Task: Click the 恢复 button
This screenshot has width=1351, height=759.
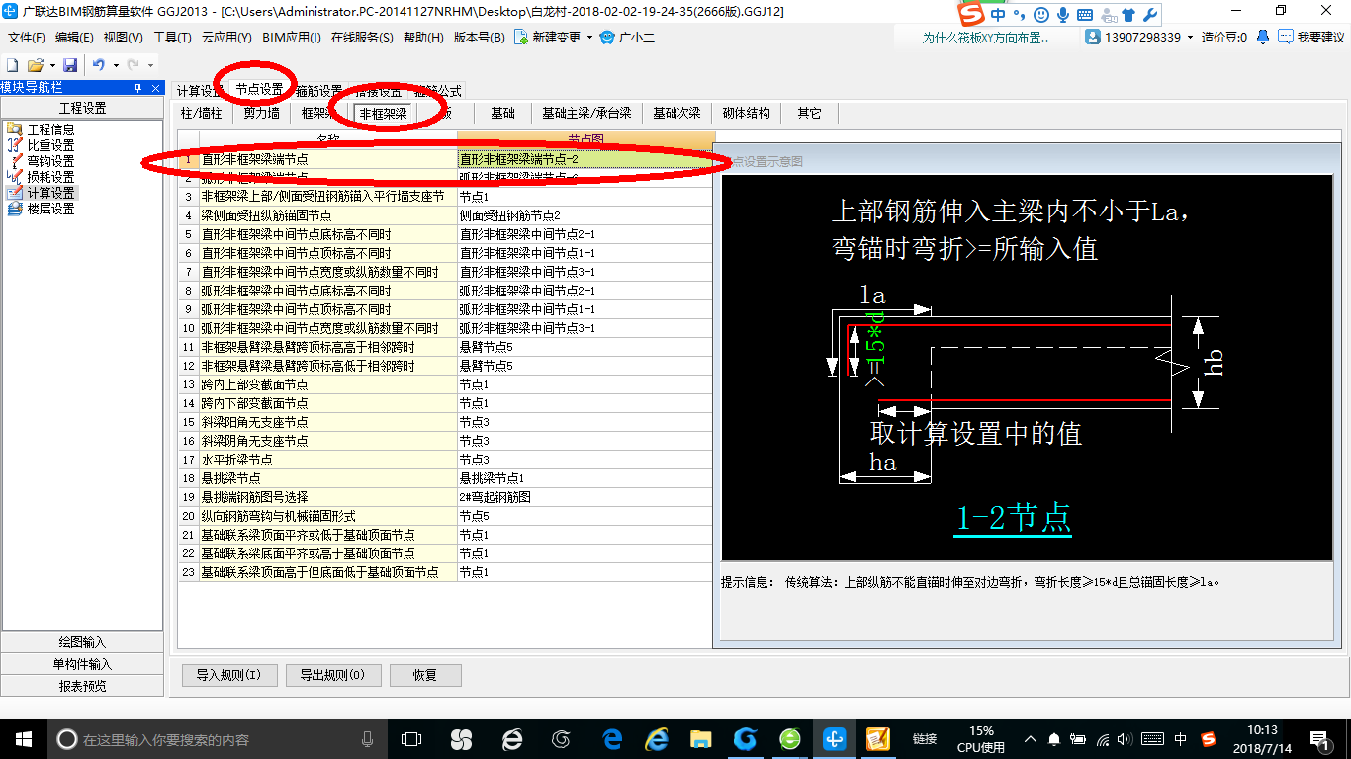Action: [425, 675]
